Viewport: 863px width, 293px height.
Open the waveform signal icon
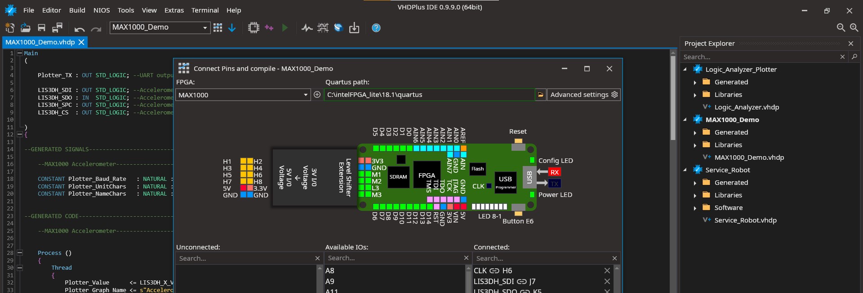pyautogui.click(x=307, y=28)
